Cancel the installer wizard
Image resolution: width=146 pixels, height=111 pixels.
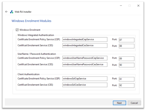coord(134,103)
